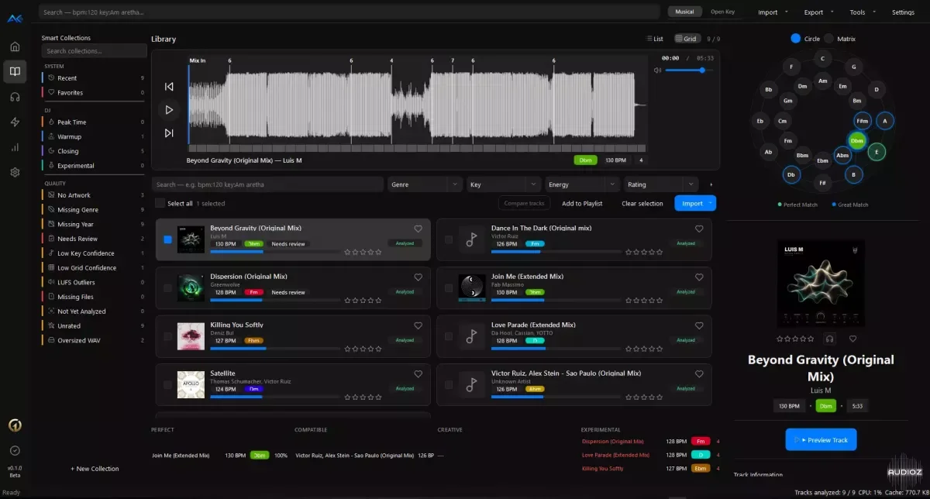Open the Recent smart collection
Image resolution: width=930 pixels, height=499 pixels.
(94, 78)
